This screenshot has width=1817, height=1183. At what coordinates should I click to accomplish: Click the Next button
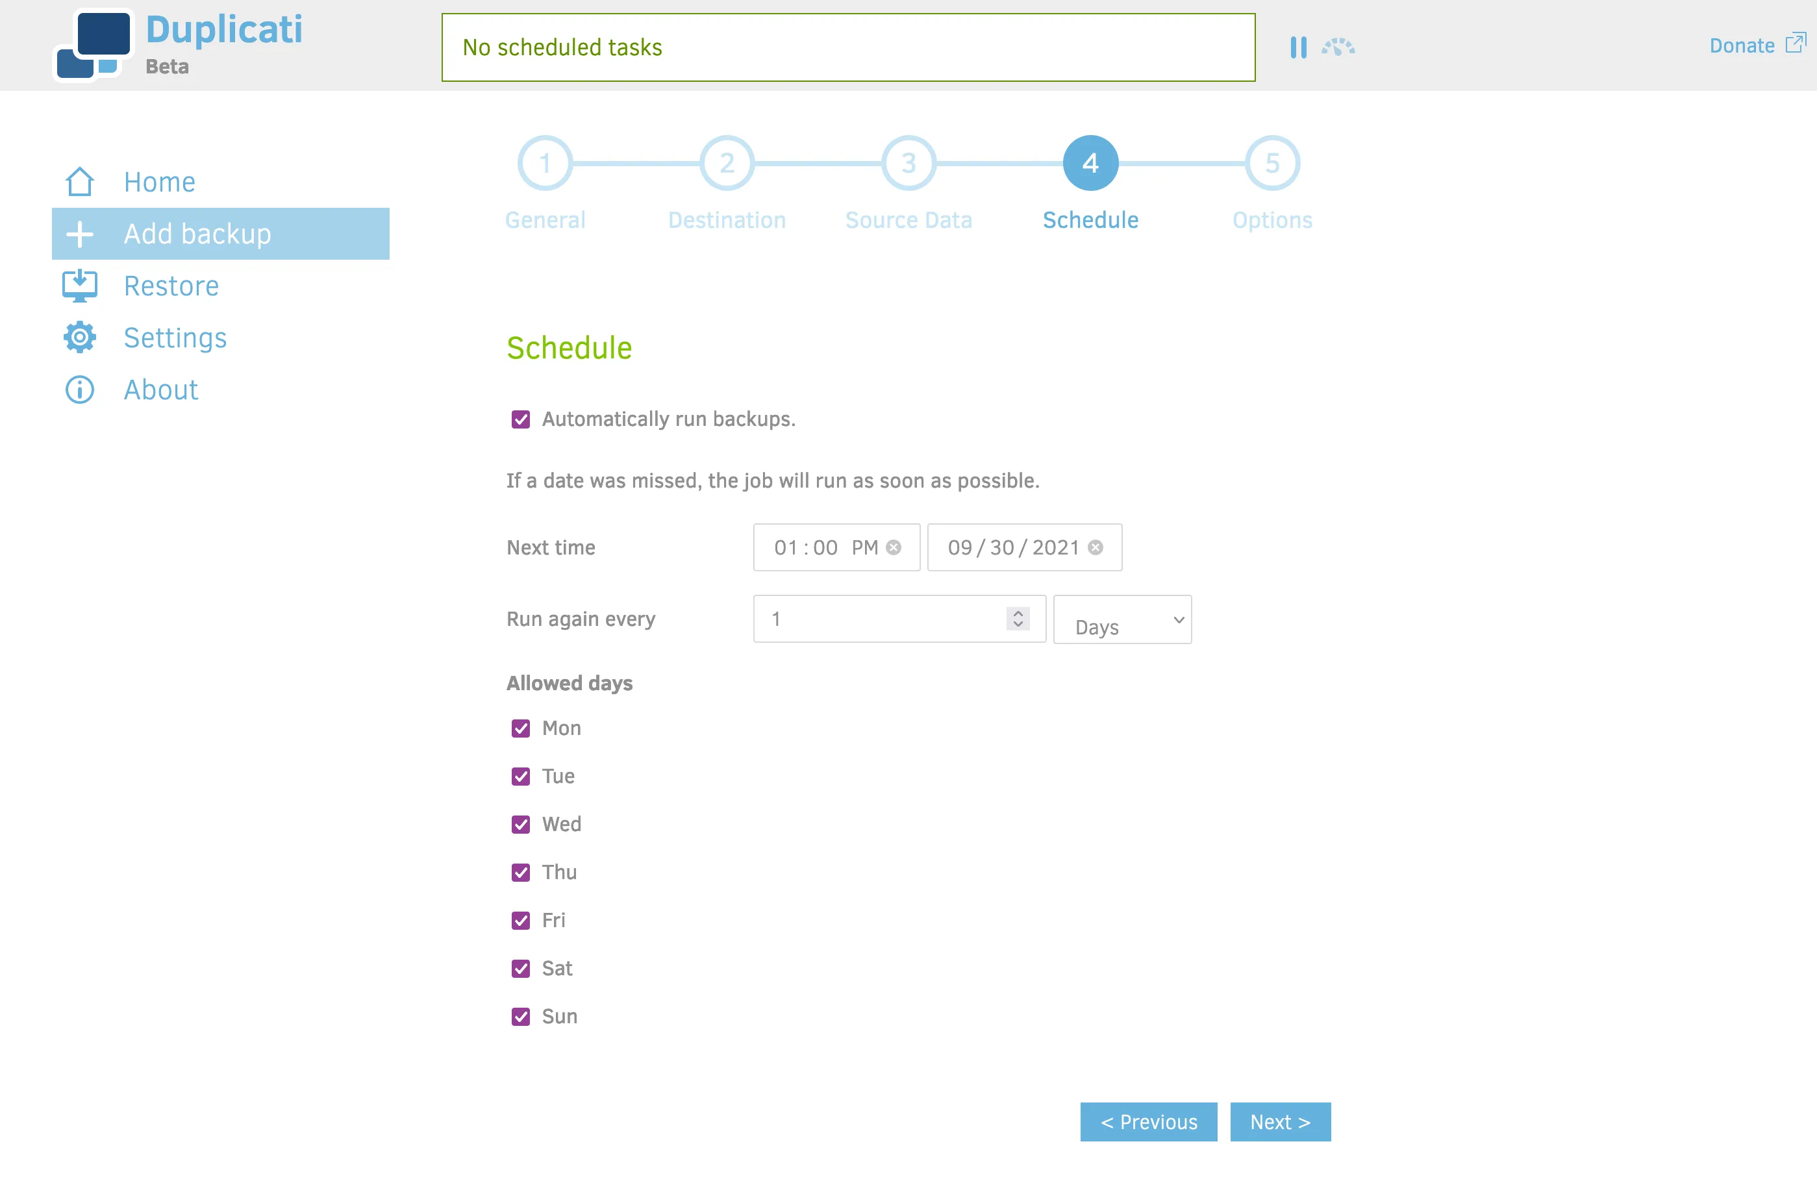pyautogui.click(x=1279, y=1122)
